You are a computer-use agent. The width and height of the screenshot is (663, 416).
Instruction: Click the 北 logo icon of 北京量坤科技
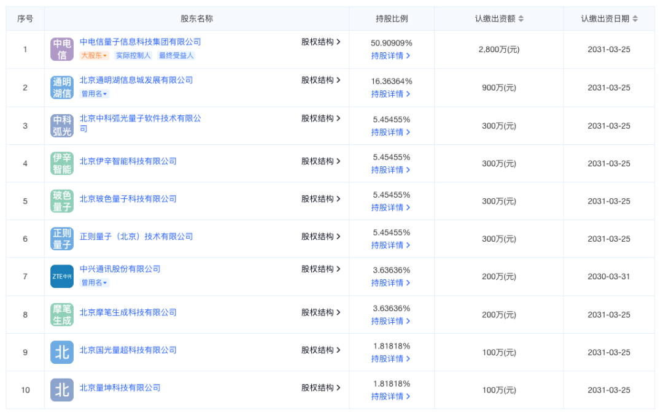click(x=62, y=390)
